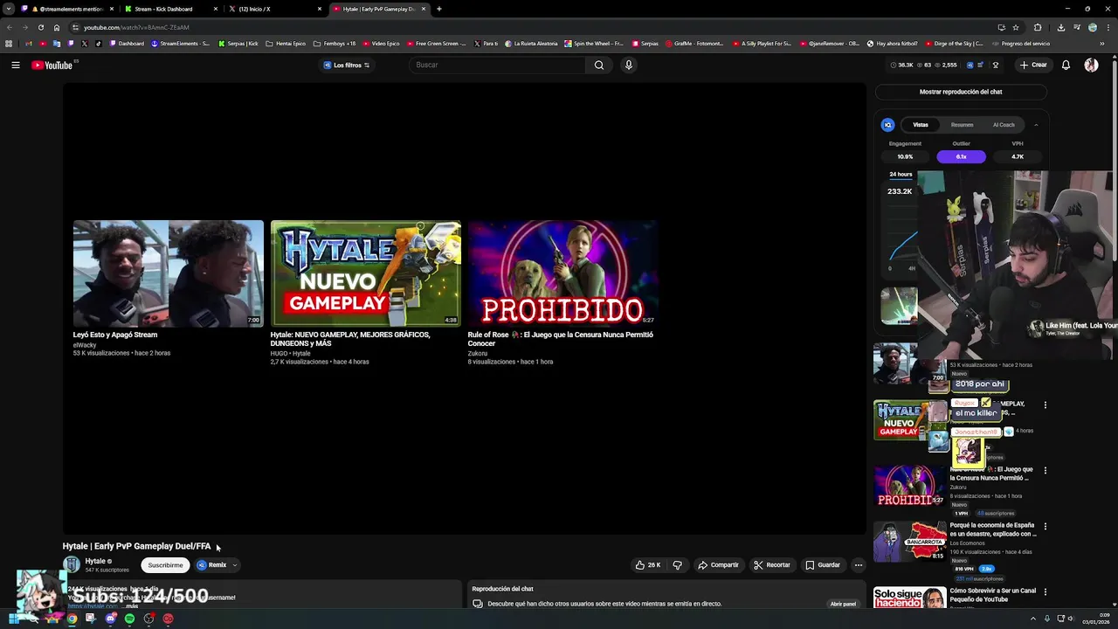Focus the Buscar search field

tap(498, 65)
